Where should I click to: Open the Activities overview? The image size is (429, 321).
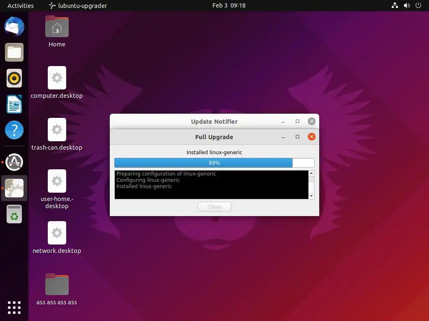21,5
